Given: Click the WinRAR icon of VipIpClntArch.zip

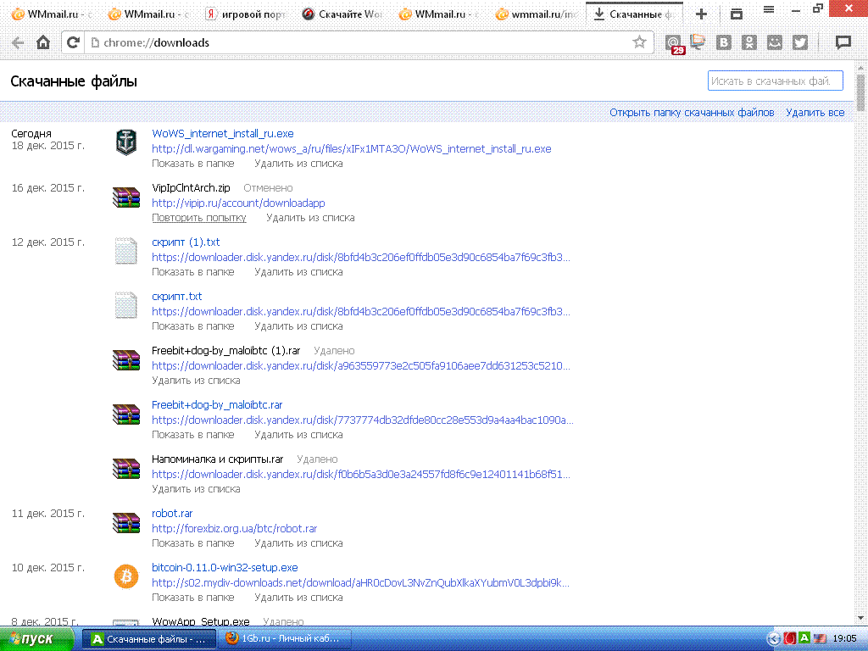Looking at the screenshot, I should click(x=126, y=197).
